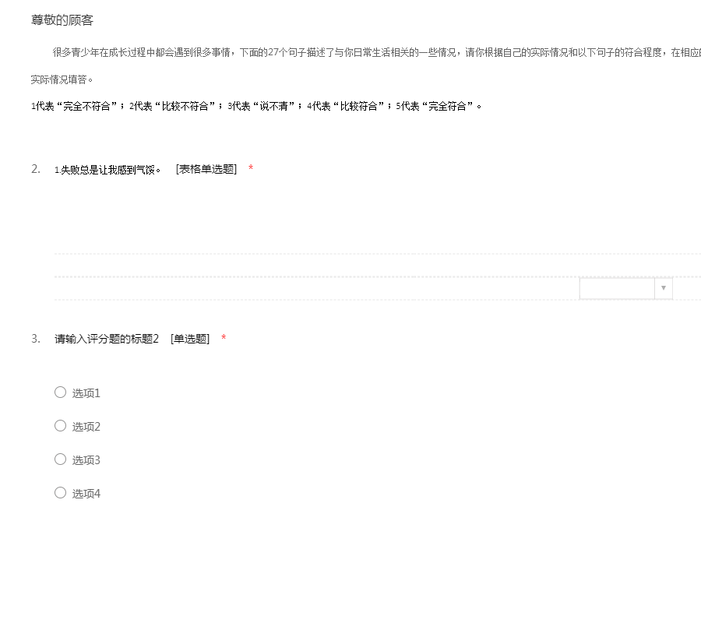
Task: Click the 选项2 label text
Action: pos(86,427)
